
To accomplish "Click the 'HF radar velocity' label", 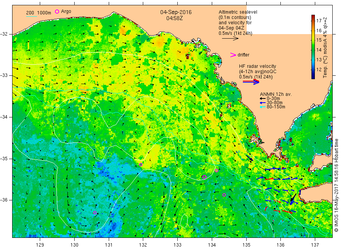I will [x=258, y=66].
